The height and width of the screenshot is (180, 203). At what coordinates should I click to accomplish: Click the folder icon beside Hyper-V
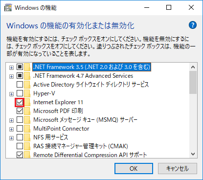tap(27, 93)
